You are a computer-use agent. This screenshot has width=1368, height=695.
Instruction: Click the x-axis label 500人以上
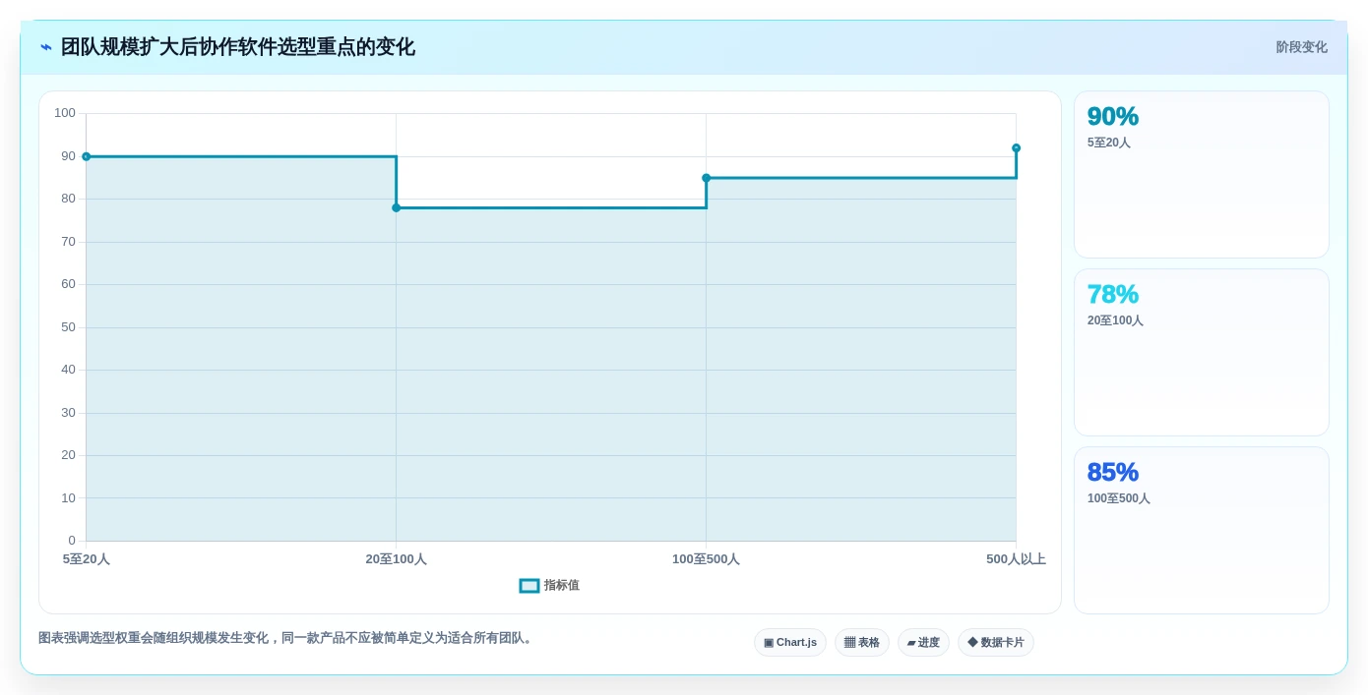[x=1016, y=559]
